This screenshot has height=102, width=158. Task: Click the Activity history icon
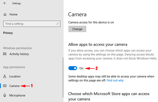click(x=5, y=54)
